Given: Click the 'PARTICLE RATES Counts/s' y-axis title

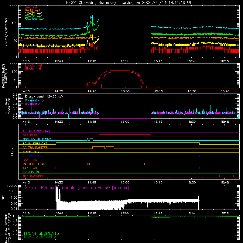Looking at the screenshot, I should 5,76.
